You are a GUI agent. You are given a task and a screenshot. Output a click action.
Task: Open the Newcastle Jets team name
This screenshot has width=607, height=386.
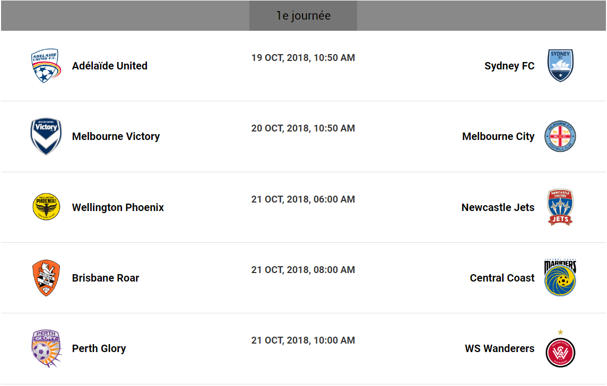pyautogui.click(x=498, y=207)
